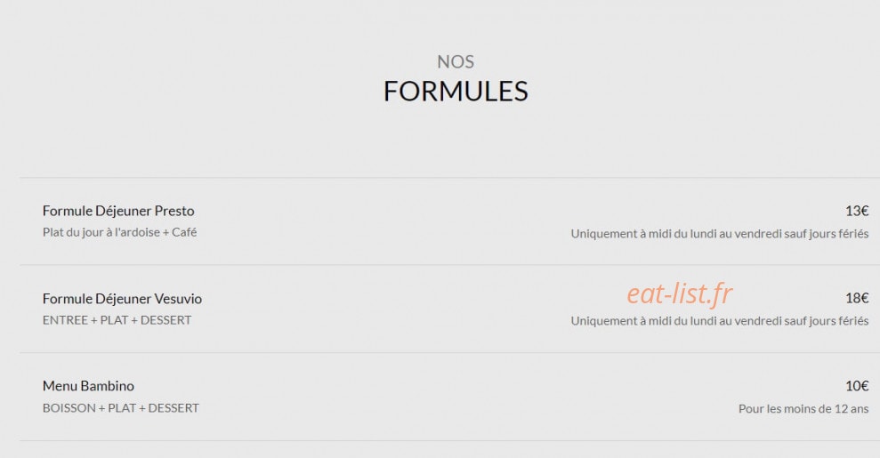The width and height of the screenshot is (880, 458).
Task: Select Formule Déjeuner Presto title
Action: click(x=118, y=211)
